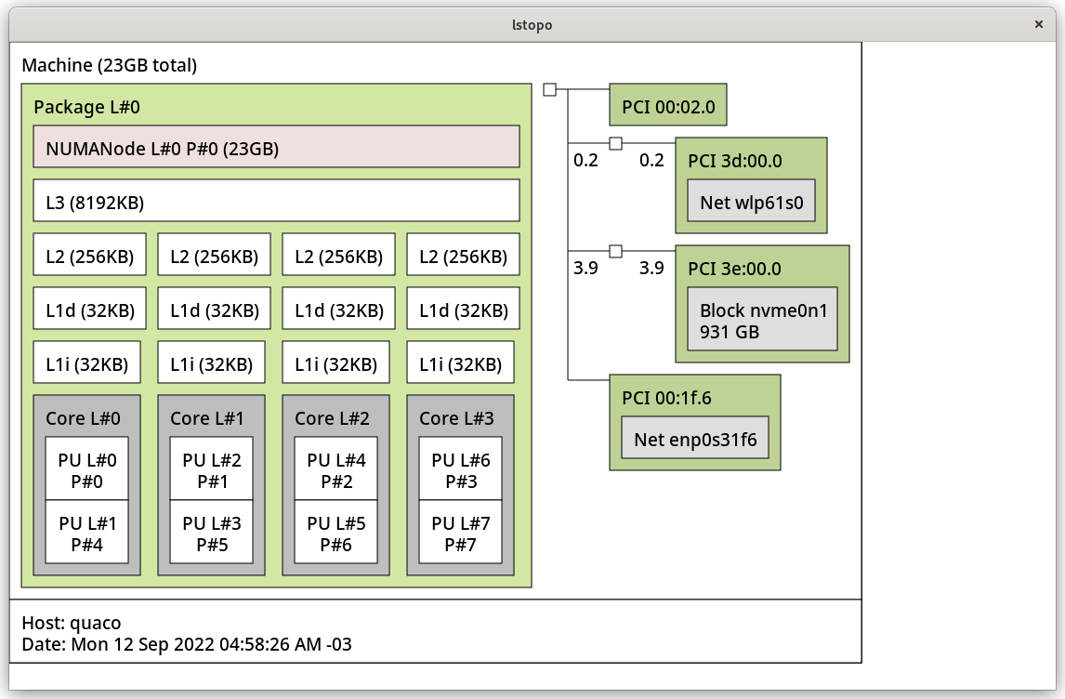Click the Host: quaco legend text
Image resolution: width=1065 pixels, height=699 pixels.
72,623
